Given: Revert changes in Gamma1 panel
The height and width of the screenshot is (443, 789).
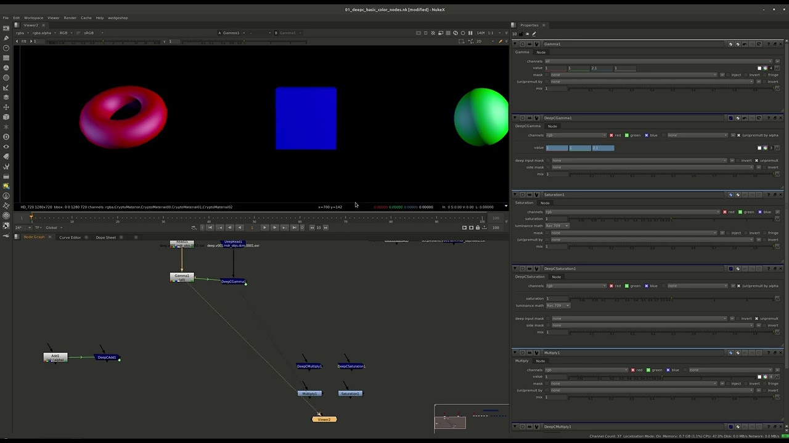Looking at the screenshot, I should click(759, 44).
